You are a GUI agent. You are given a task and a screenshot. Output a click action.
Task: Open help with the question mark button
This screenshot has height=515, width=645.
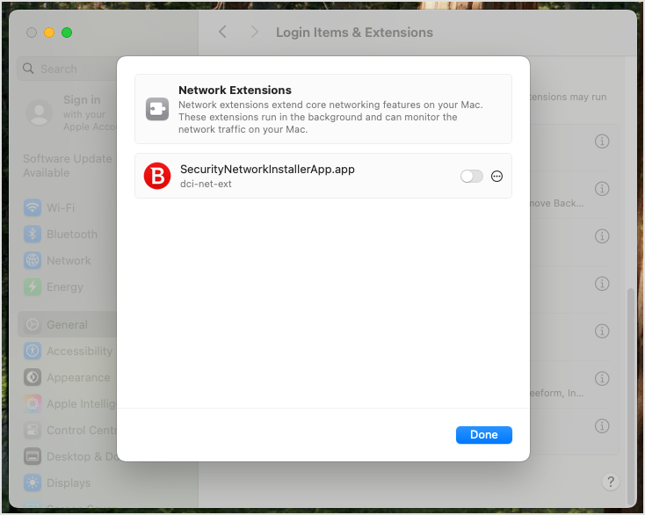[x=611, y=482]
